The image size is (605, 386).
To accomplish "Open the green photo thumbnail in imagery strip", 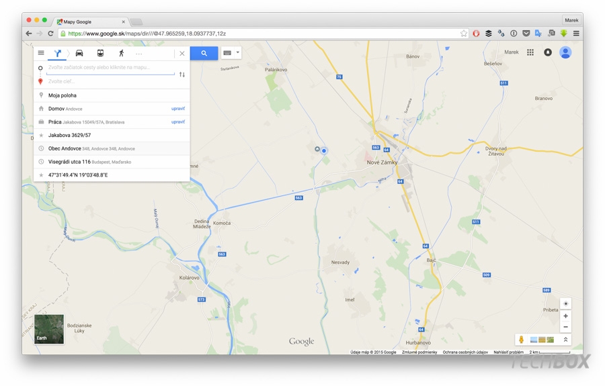I will [x=550, y=340].
